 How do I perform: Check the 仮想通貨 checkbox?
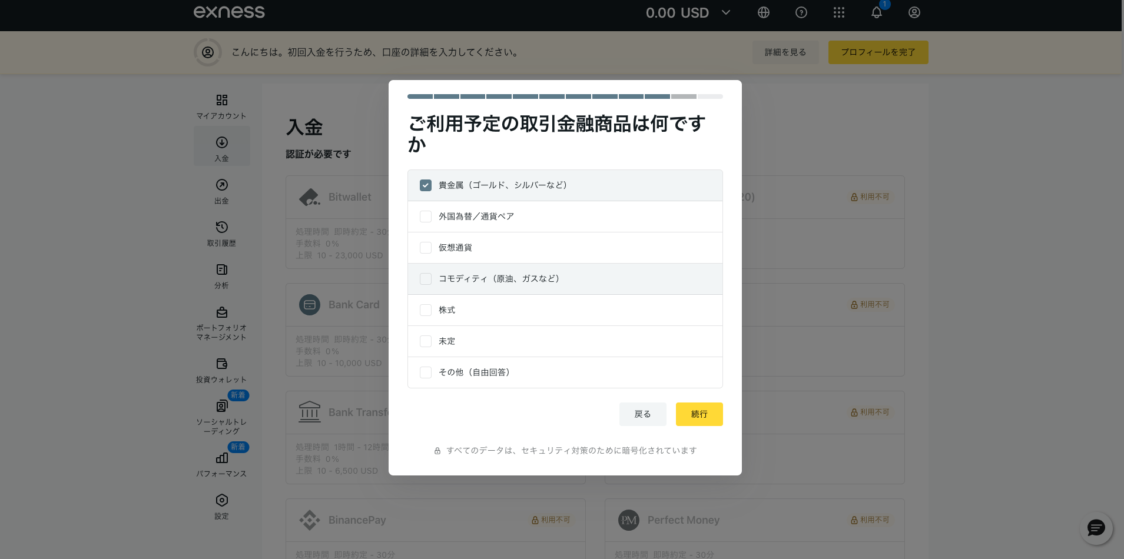[426, 248]
